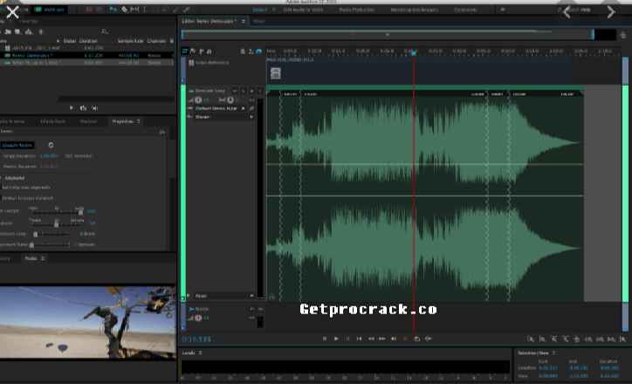The height and width of the screenshot is (384, 632).
Task: Click the Play button in the transport controls
Action: coord(336,339)
